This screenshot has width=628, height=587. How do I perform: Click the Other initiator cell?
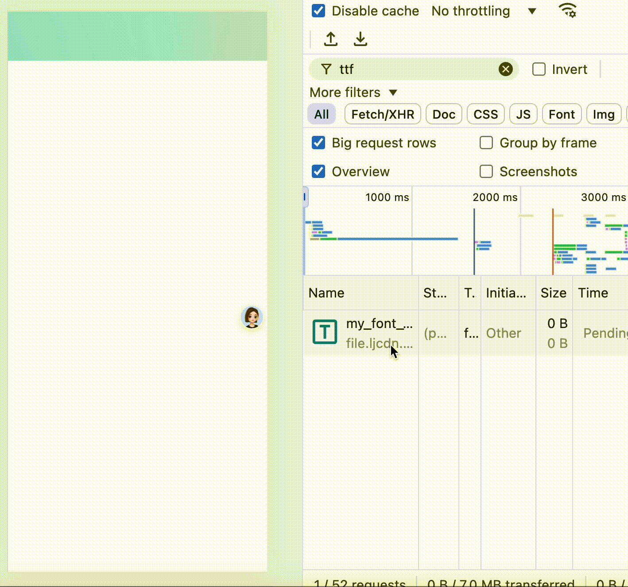tap(504, 333)
